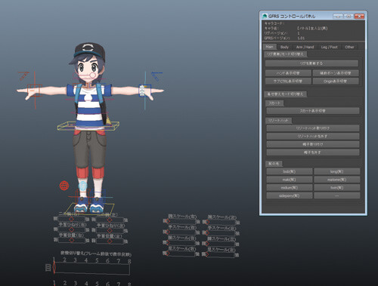Click the リゾートハット group label
Screen dimensions: 378x286
click(278, 121)
